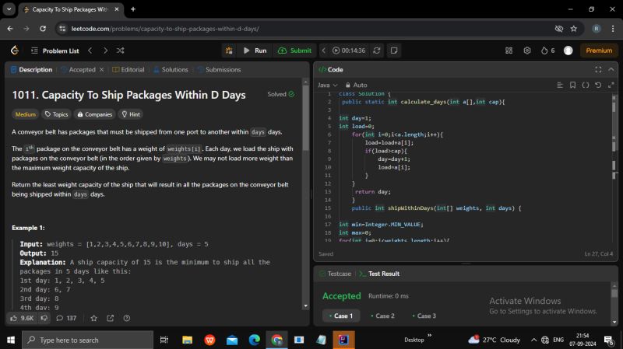Viewport: 623px width, 349px height.
Task: Open LeetCode settings gear
Action: pyautogui.click(x=527, y=51)
